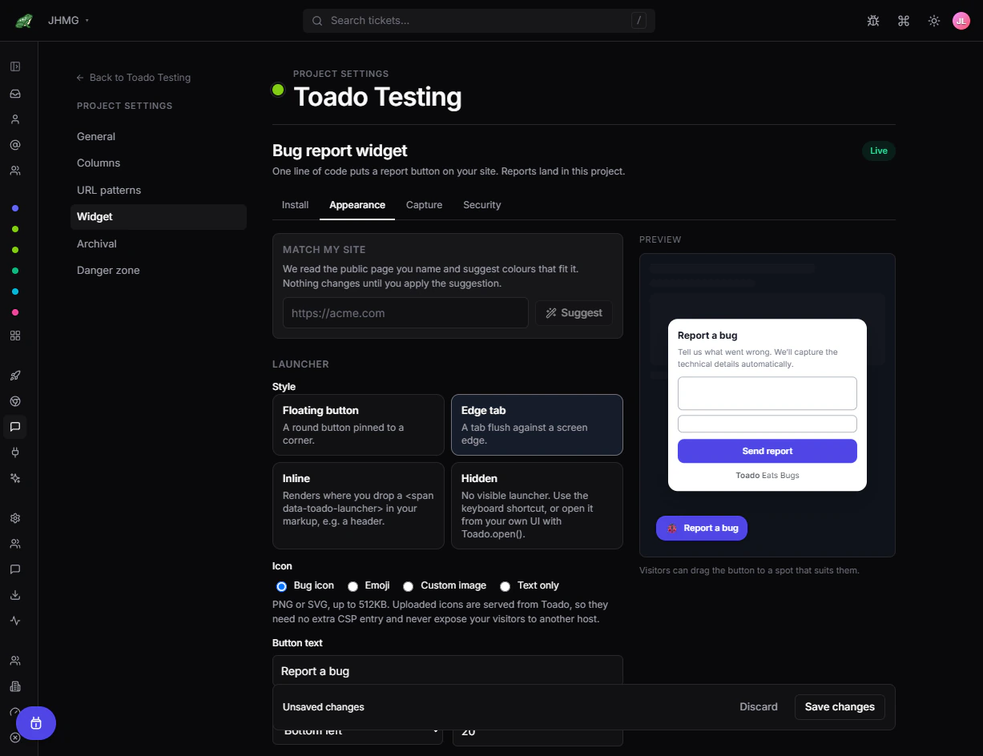Toggle the sun theme icon
This screenshot has width=983, height=756.
coord(934,21)
